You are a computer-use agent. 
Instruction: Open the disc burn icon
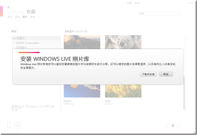coord(18,125)
